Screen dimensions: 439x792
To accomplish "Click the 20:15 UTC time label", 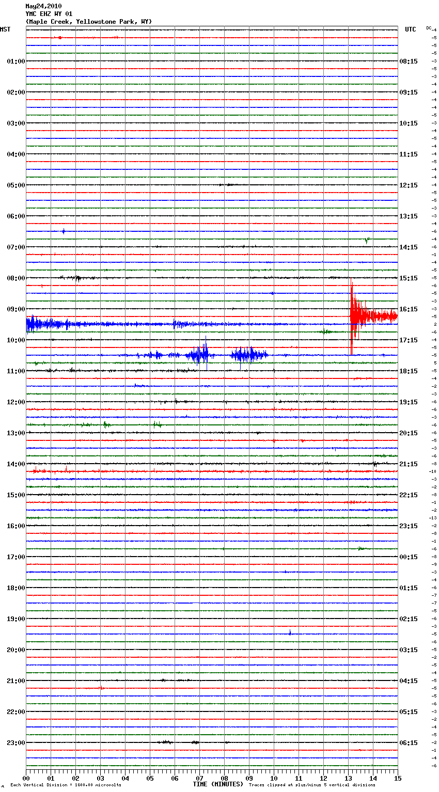I will coord(409,433).
